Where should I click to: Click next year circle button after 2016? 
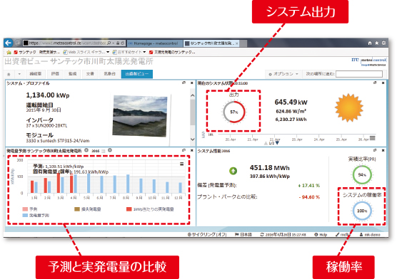point(110,150)
